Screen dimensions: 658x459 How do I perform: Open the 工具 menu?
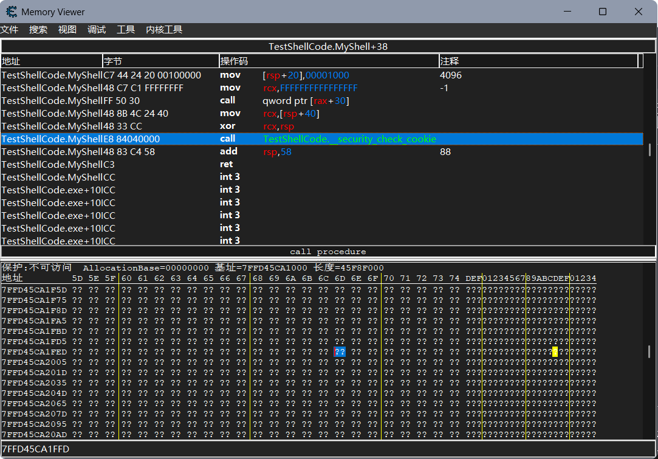[x=126, y=30]
